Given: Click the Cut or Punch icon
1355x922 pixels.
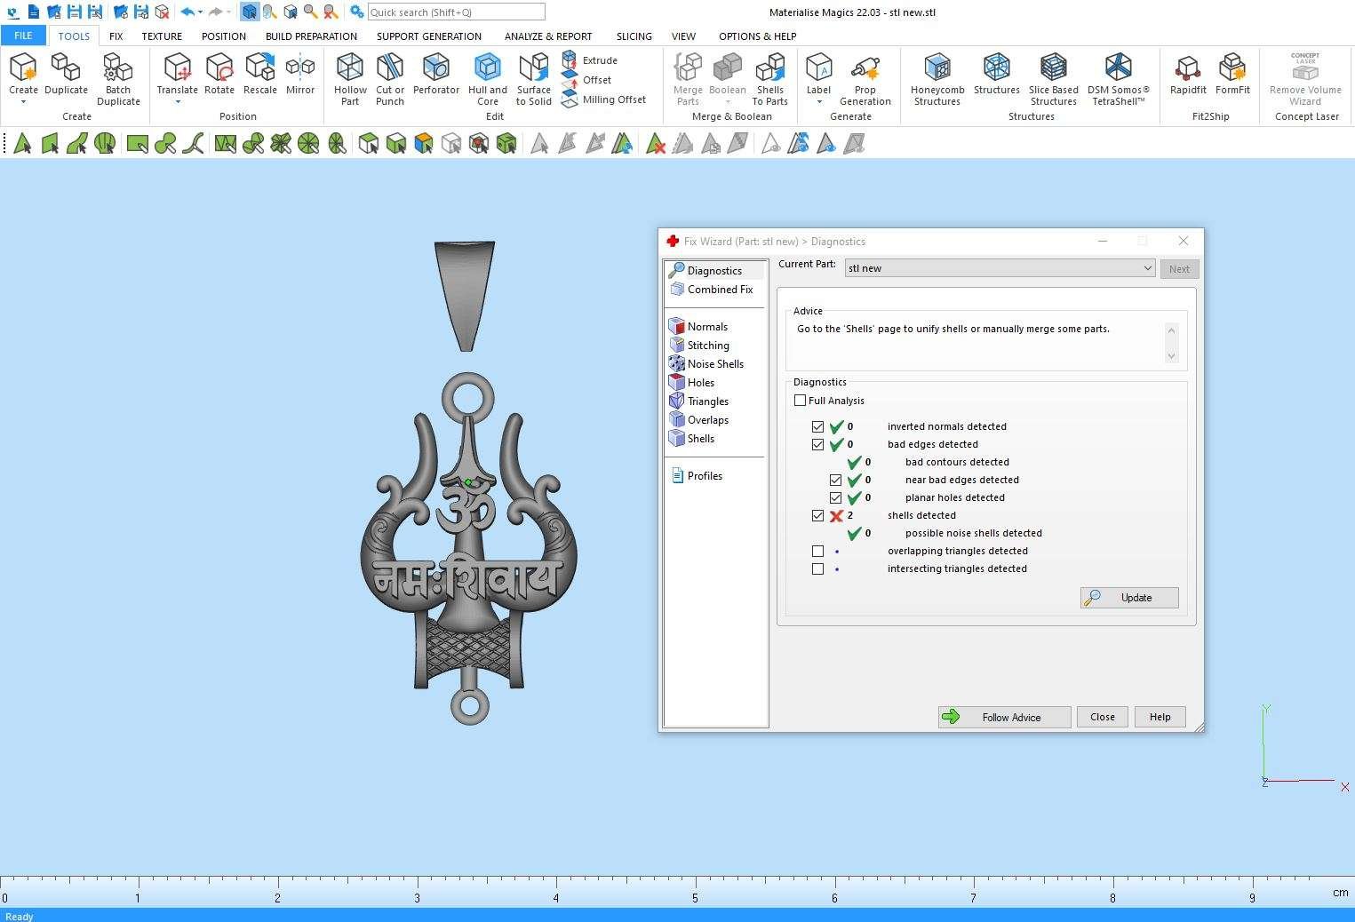Looking at the screenshot, I should coord(389,78).
